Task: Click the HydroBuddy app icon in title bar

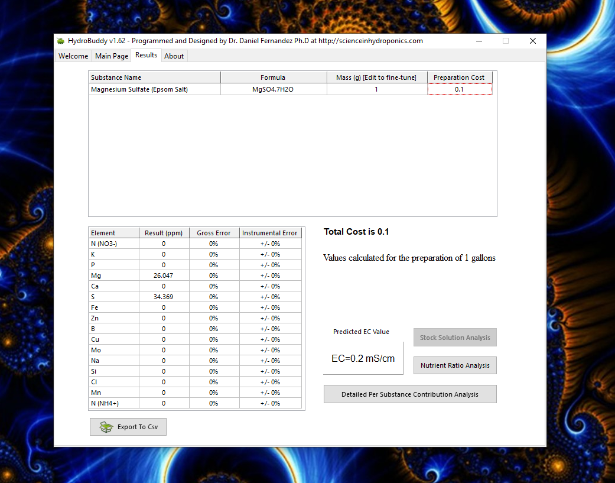Action: click(x=60, y=41)
